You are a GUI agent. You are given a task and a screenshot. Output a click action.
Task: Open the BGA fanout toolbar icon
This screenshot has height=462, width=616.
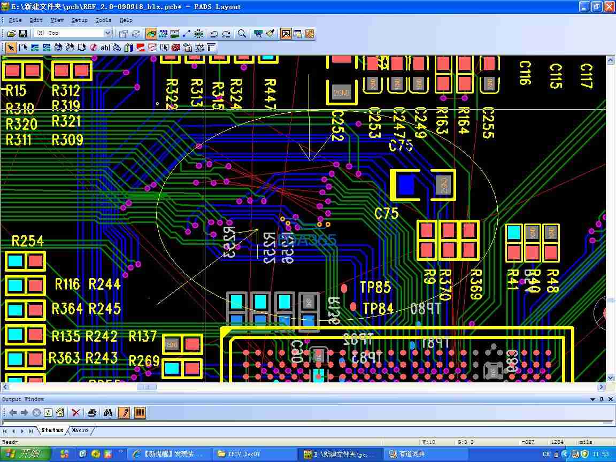point(199,34)
